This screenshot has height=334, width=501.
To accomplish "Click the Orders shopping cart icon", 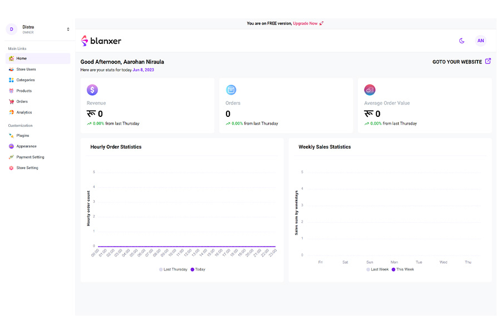I will 12,101.
